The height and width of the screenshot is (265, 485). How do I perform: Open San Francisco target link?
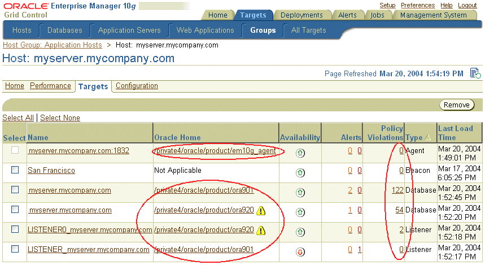(51, 171)
